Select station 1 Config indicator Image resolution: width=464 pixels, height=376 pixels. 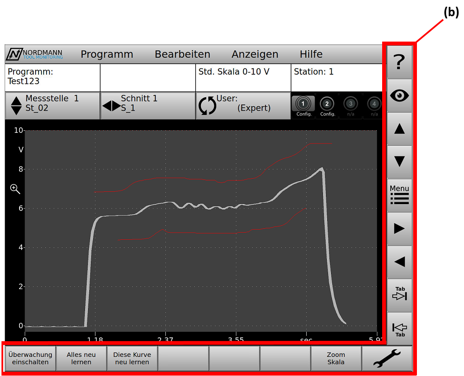pyautogui.click(x=303, y=105)
